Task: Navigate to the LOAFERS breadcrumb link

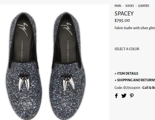Action: pos(144,6)
